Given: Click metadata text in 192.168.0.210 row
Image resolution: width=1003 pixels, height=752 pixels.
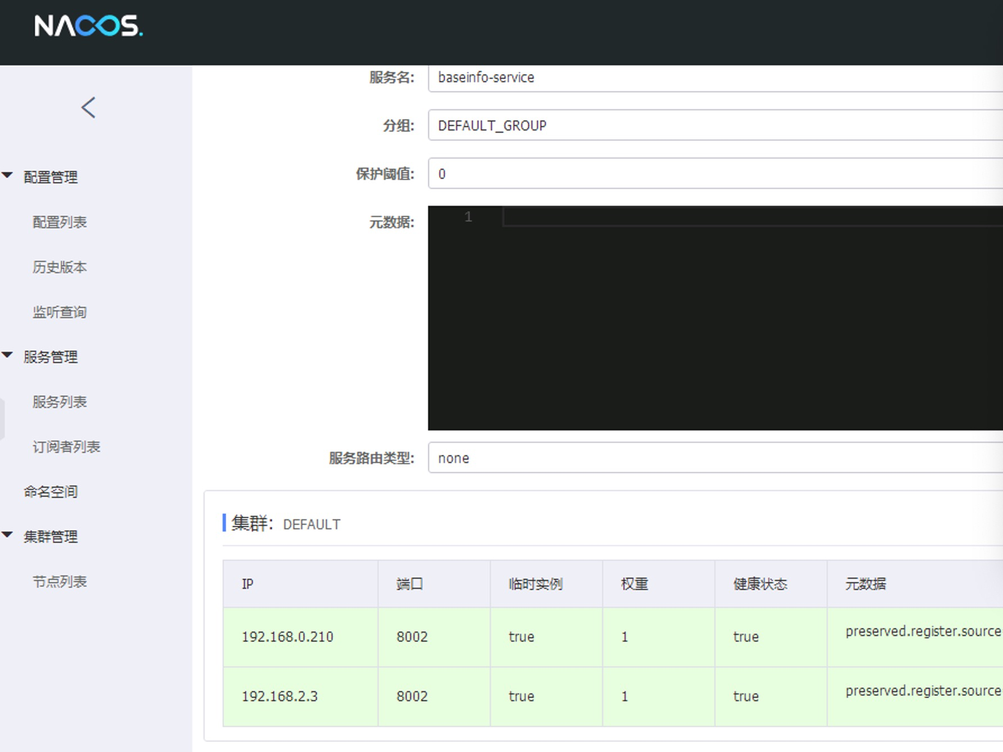Looking at the screenshot, I should click(x=924, y=632).
